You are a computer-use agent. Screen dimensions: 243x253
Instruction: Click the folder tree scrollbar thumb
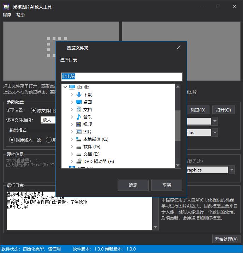(x=178, y=126)
